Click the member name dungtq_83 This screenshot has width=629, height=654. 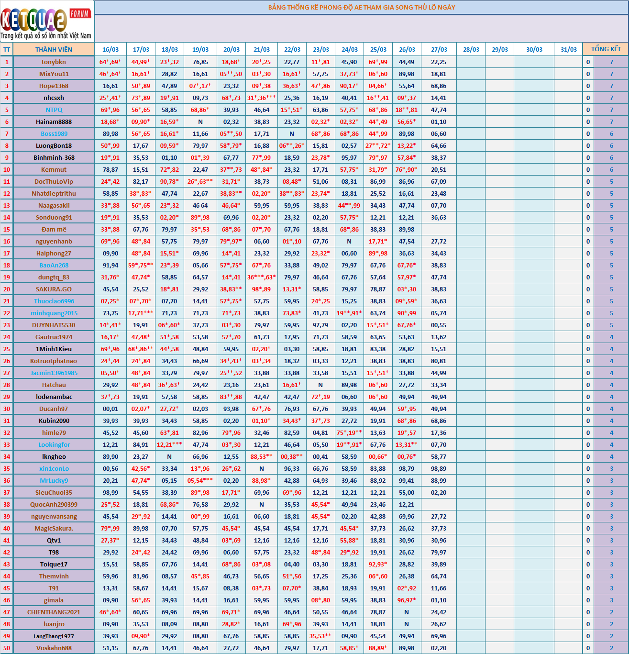click(54, 277)
